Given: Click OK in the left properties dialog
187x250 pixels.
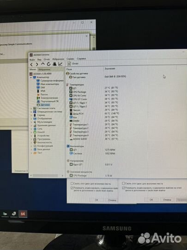Looking at the screenshot, I should [97, 200].
